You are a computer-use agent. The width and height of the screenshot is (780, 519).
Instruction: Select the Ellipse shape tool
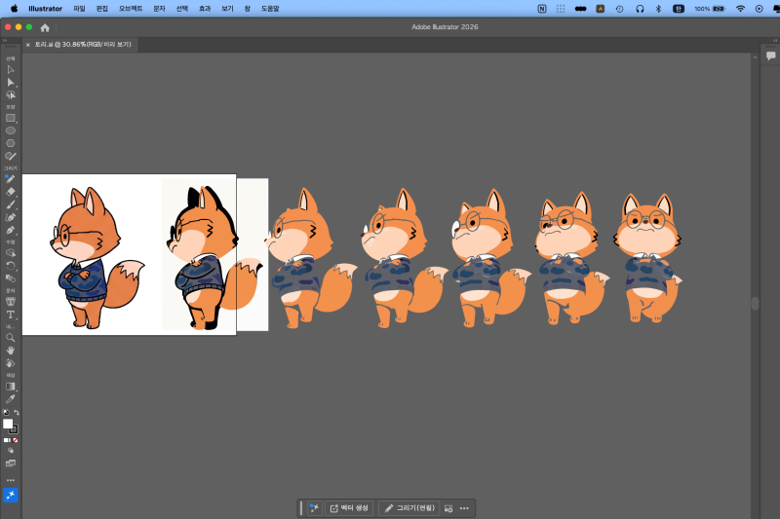[11, 130]
